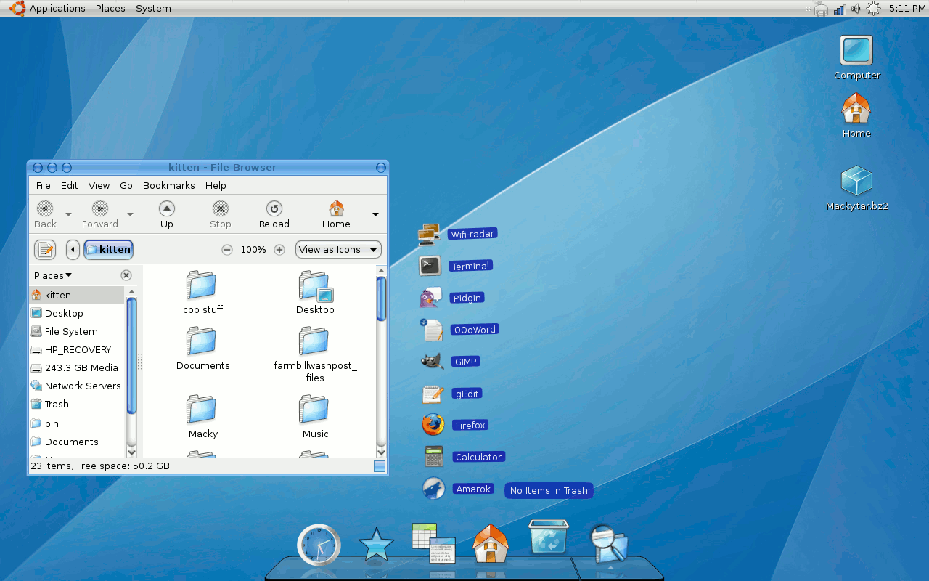Viewport: 929px width, 581px height.
Task: Open the Help menu
Action: click(x=216, y=186)
